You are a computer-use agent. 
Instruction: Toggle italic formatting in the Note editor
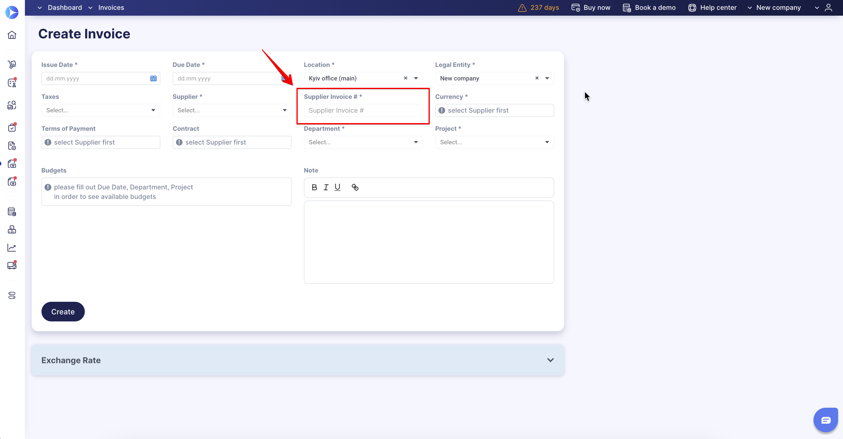[326, 187]
